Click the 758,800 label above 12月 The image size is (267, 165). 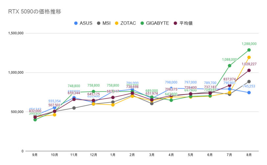click(93, 85)
